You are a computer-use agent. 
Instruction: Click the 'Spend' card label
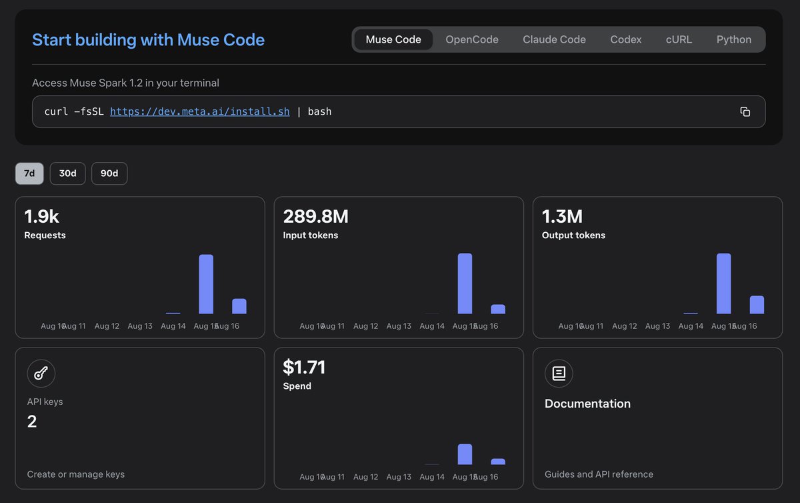(x=297, y=386)
